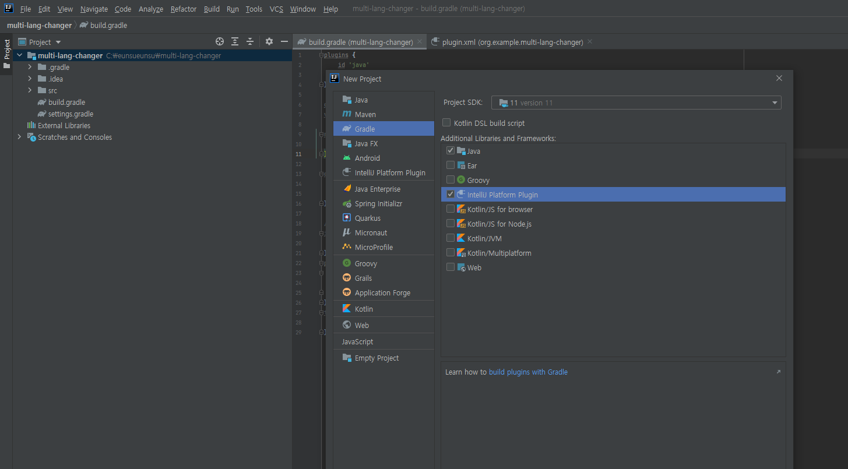Viewport: 848px width, 469px height.
Task: Open the File menu
Action: [26, 9]
